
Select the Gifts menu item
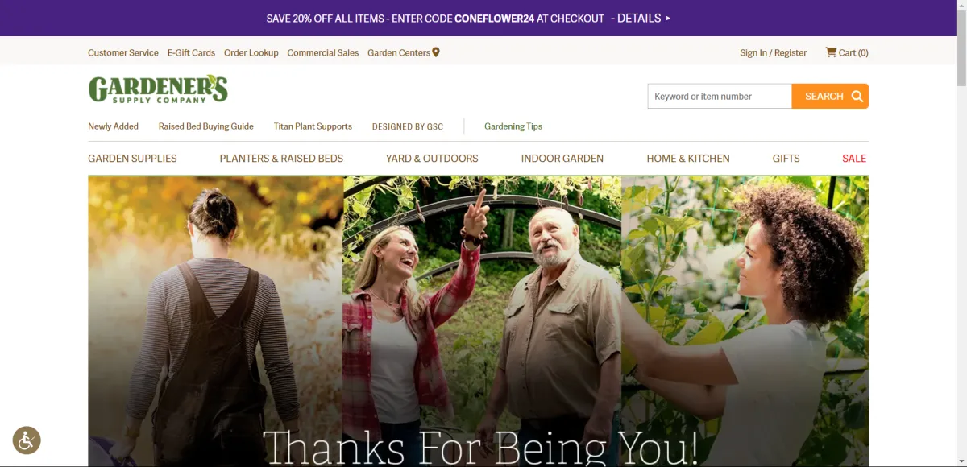coord(786,159)
